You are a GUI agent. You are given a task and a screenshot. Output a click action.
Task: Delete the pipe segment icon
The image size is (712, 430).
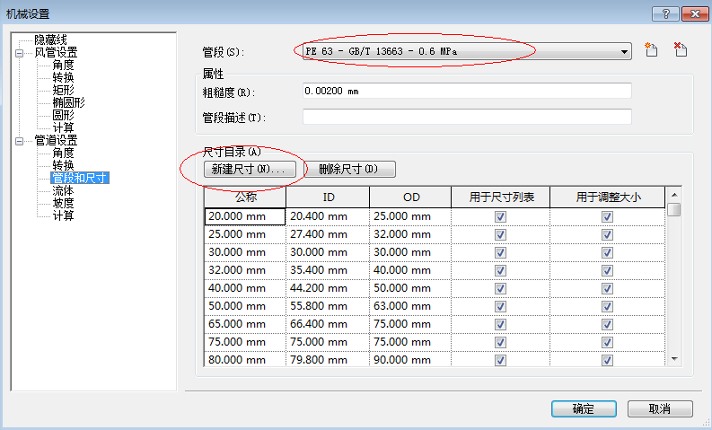(x=681, y=49)
